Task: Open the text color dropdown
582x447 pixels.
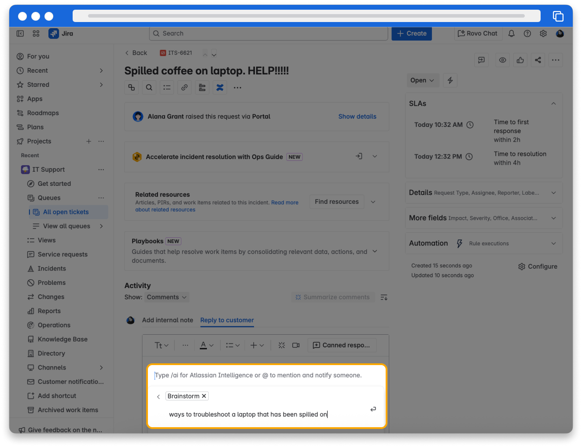Action: tap(206, 345)
